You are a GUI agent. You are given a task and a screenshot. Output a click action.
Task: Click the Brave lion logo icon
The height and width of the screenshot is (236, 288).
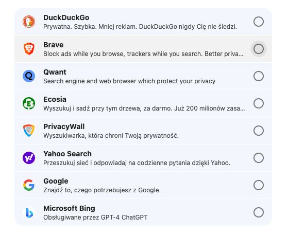(29, 49)
